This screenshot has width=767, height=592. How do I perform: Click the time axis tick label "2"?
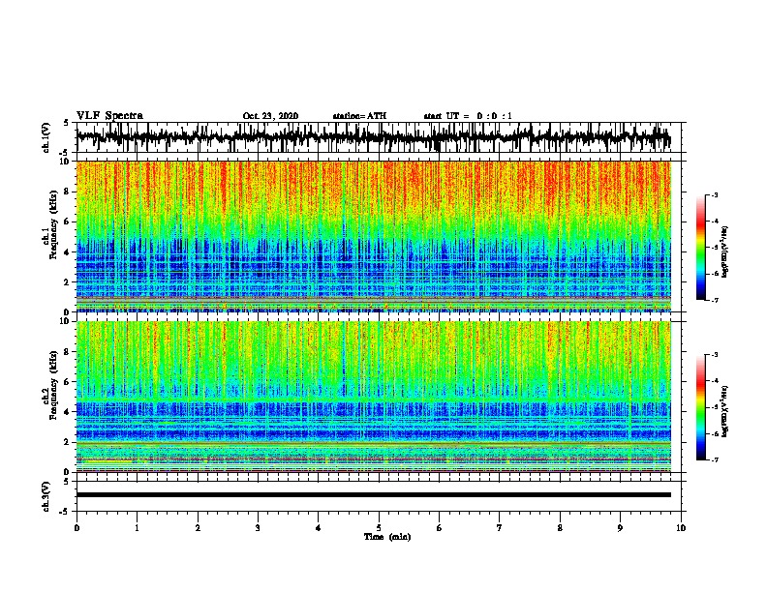198,528
